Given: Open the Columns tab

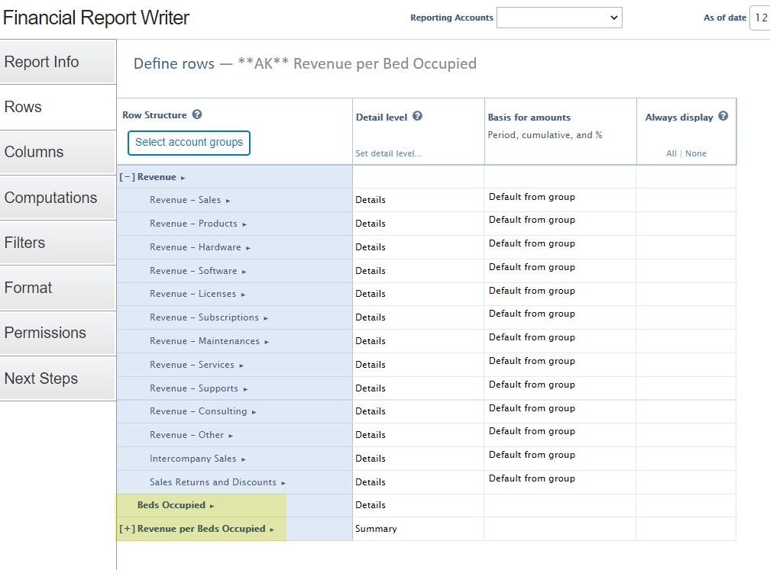Looking at the screenshot, I should (x=58, y=152).
